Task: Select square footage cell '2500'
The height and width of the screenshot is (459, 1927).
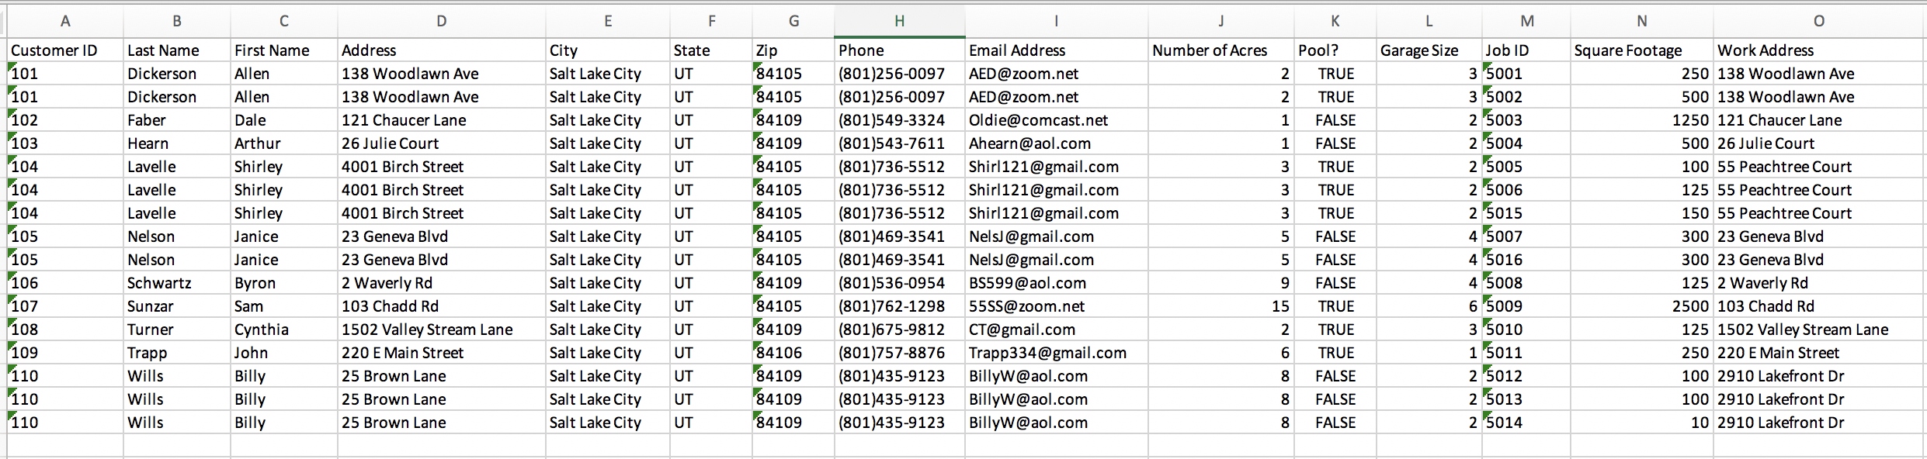Action: click(1642, 306)
